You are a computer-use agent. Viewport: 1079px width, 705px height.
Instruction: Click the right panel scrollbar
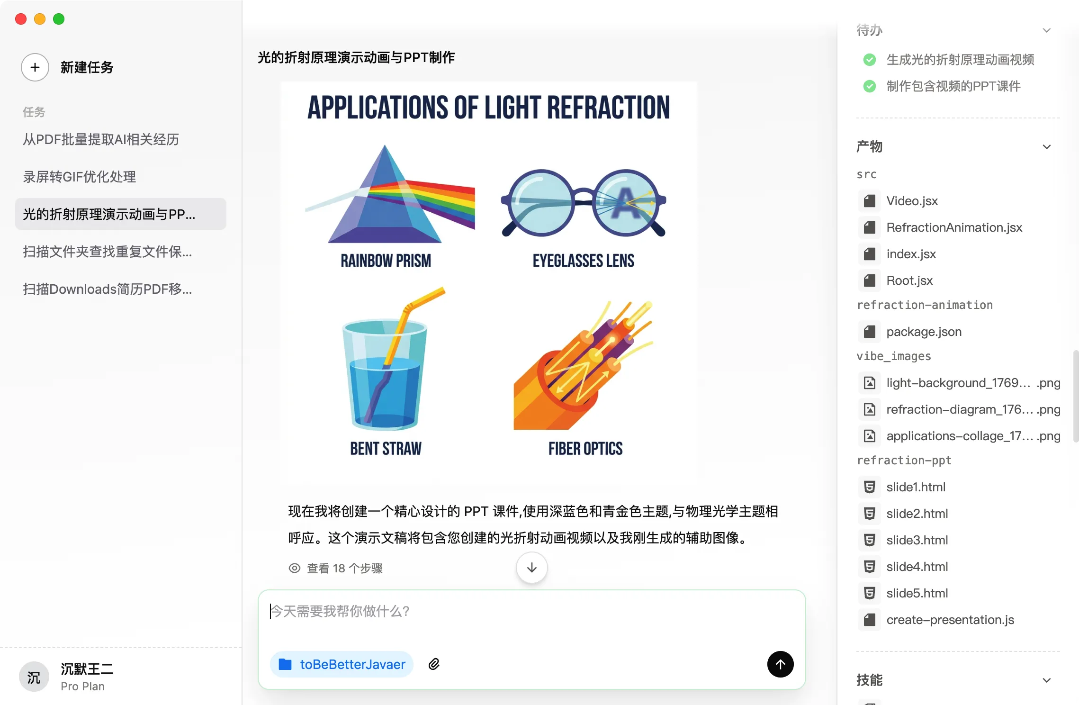[x=1075, y=396]
